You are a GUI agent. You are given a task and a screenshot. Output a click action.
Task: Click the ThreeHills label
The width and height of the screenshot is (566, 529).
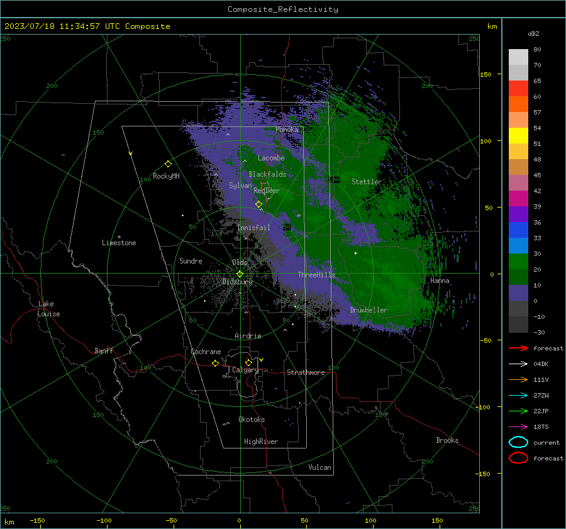(x=316, y=275)
